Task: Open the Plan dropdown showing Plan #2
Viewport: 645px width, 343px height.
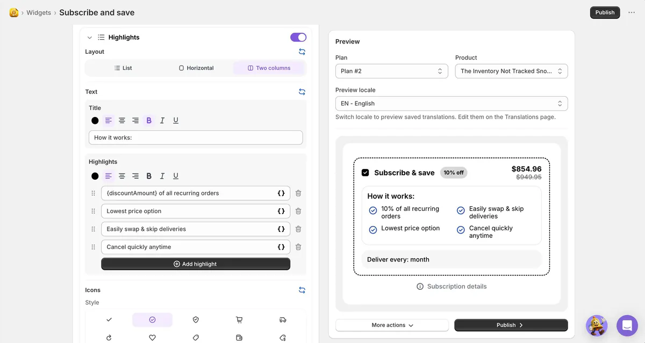Action: tap(391, 71)
